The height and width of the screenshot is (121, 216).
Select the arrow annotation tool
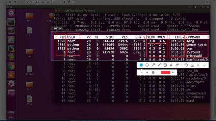[153, 65]
